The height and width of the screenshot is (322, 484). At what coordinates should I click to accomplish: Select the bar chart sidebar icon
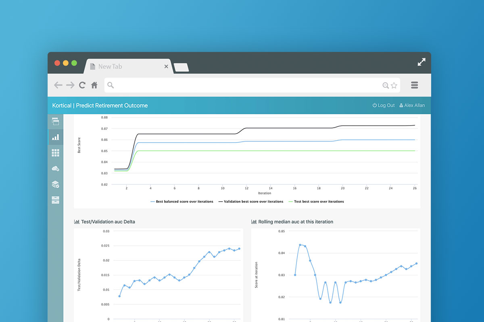click(56, 137)
